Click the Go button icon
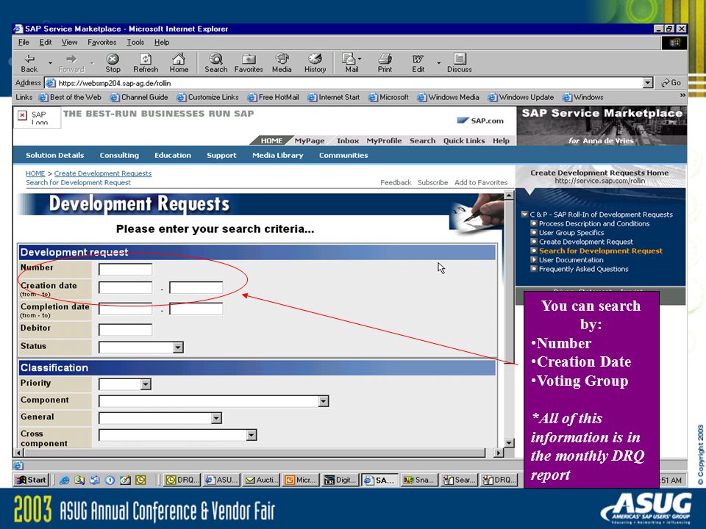 coord(671,83)
